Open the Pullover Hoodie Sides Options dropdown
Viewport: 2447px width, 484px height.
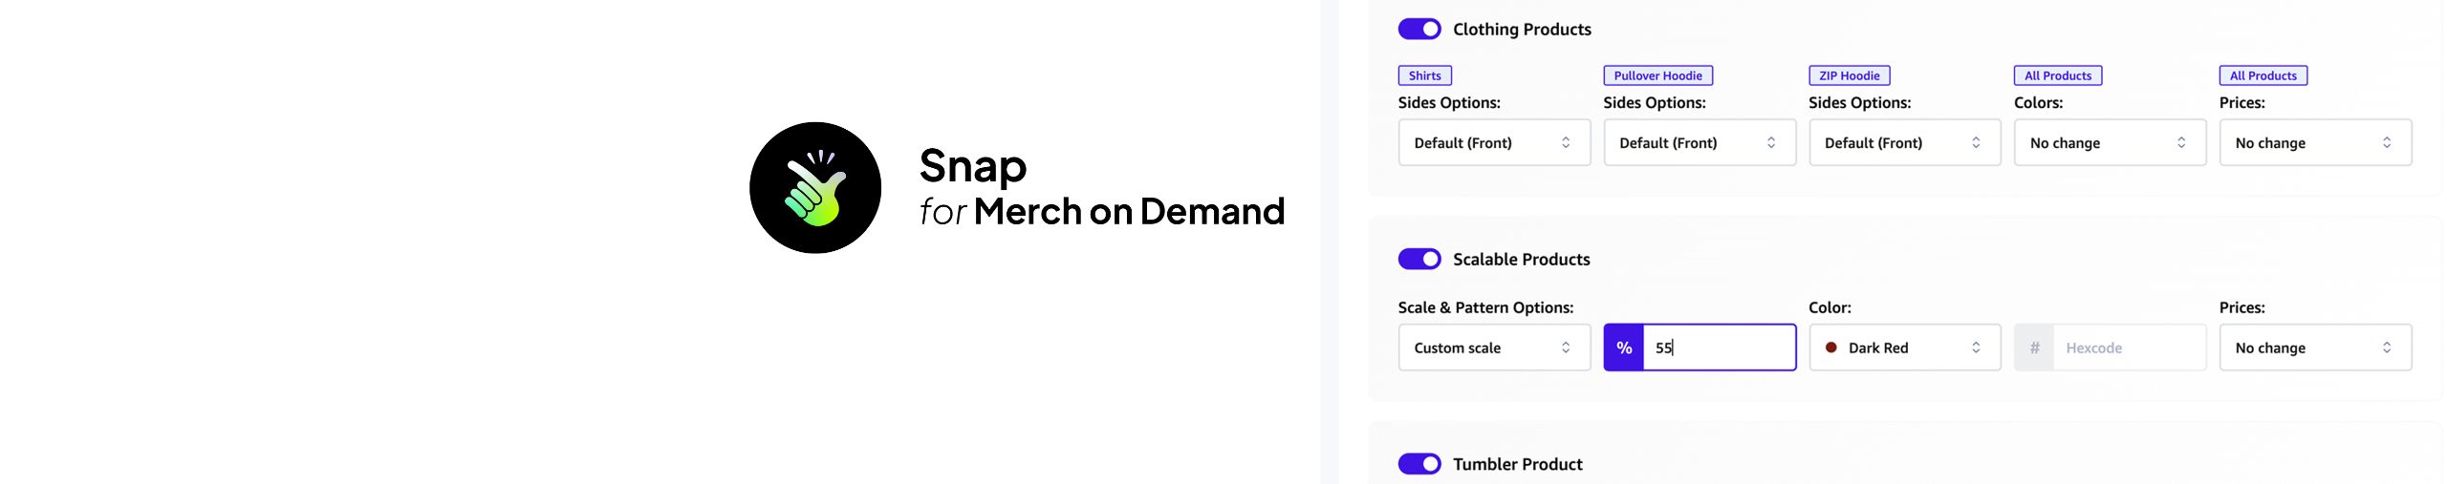(1700, 142)
